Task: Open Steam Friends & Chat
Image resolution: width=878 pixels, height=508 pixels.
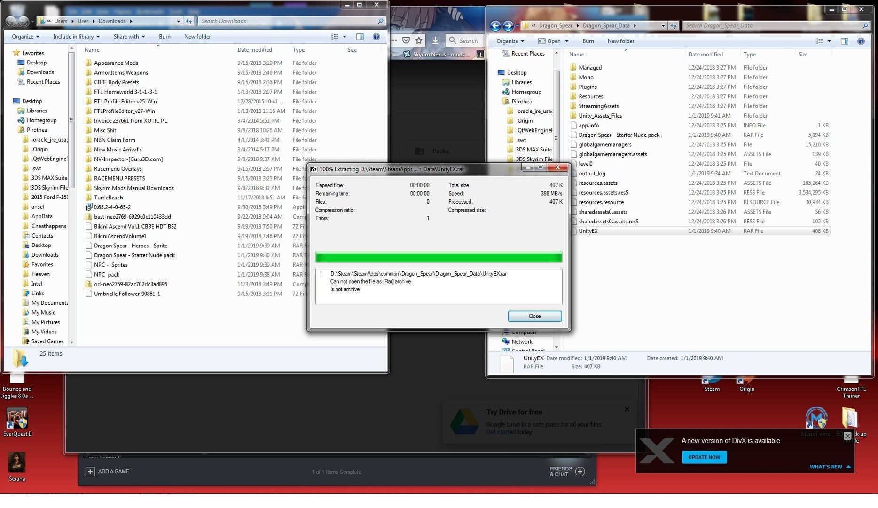Action: point(567,472)
